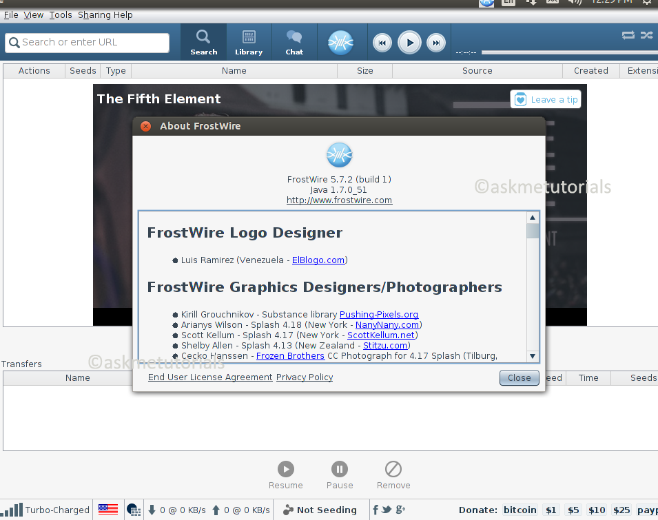Click the Close button in About dialog
Screen dimensions: 658x520
519,378
